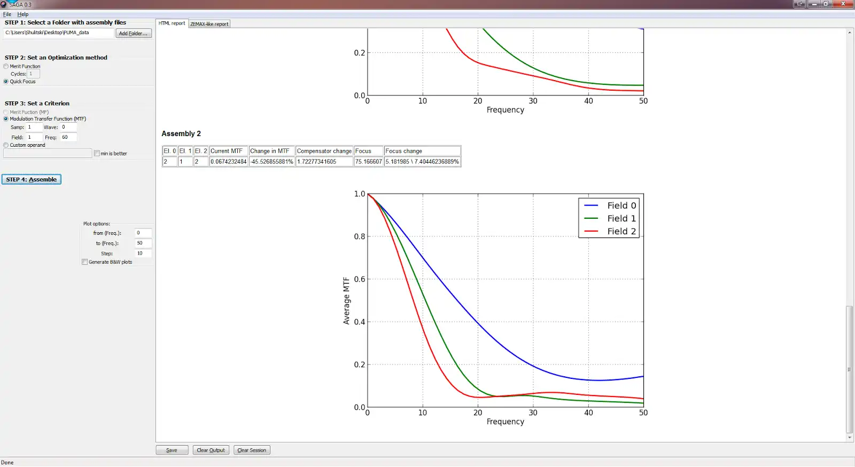The width and height of the screenshot is (855, 467).
Task: Click the Field input field
Action: click(x=34, y=137)
